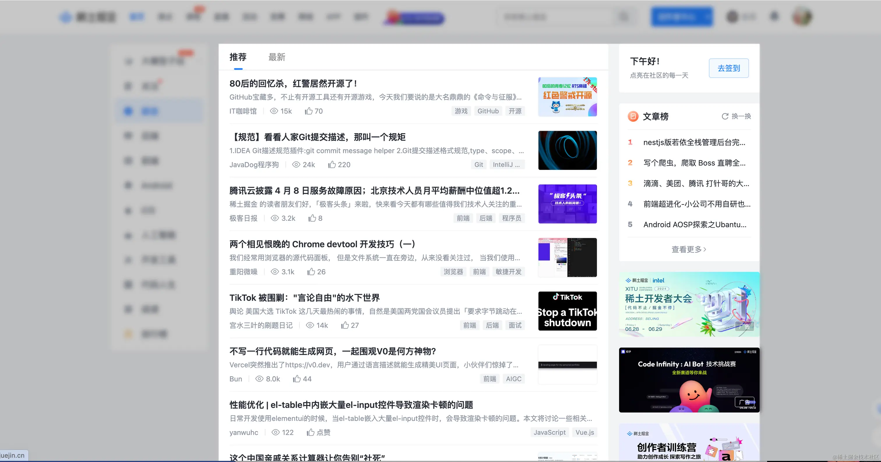Click the 程序员 tag

coord(511,218)
